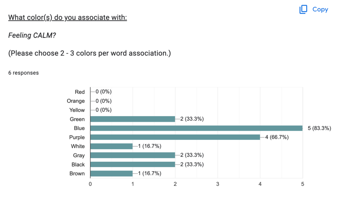Select the Purple bar in chart
Screen dimensions: 338x197
[x=175, y=137]
